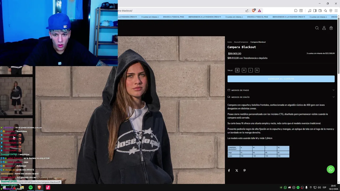Open the user account icon

click(324, 28)
